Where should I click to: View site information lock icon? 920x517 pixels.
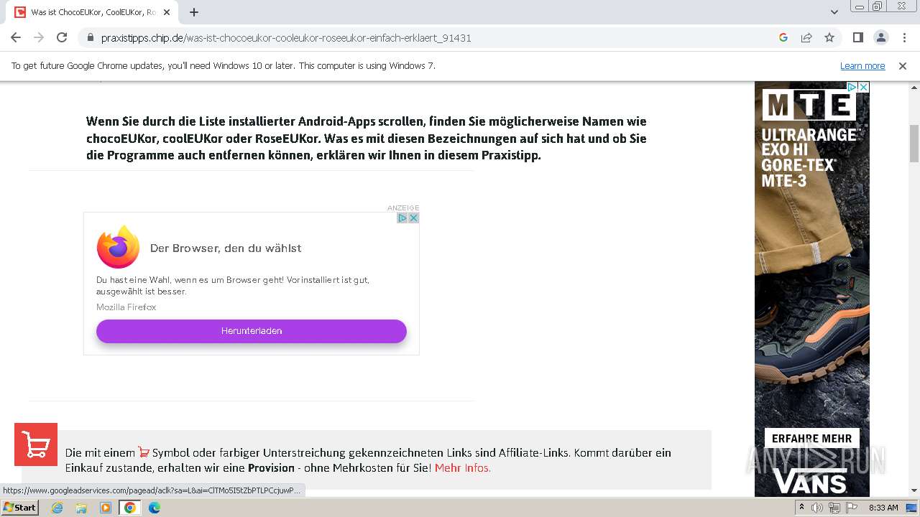[x=91, y=38]
